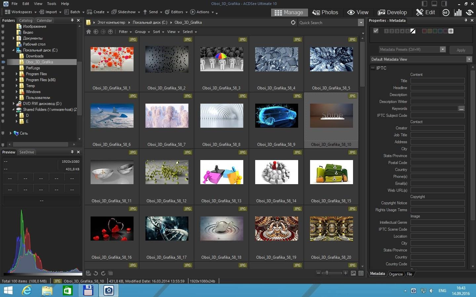This screenshot has width=476, height=297.
Task: Click the SeeDrive eye-cloud mode icon
Action: pyautogui.click(x=469, y=12)
